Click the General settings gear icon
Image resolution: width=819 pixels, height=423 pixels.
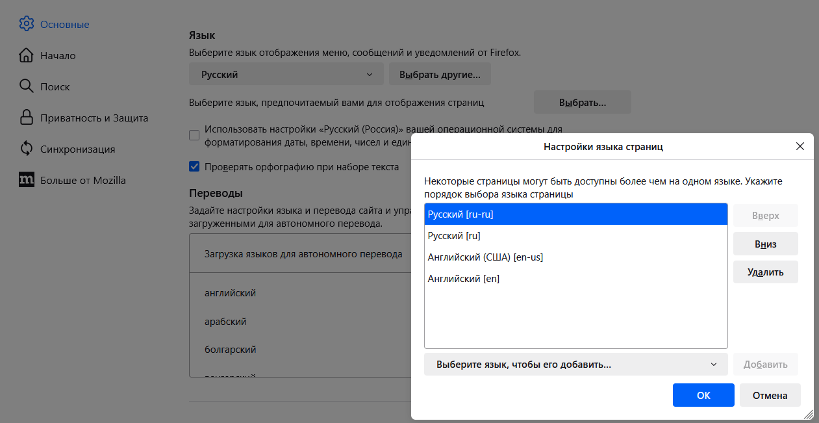click(26, 24)
